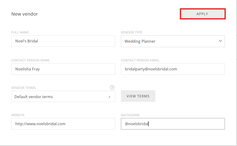Click the Noelisha Fray contact name field
The width and height of the screenshot is (237, 146).
point(63,69)
